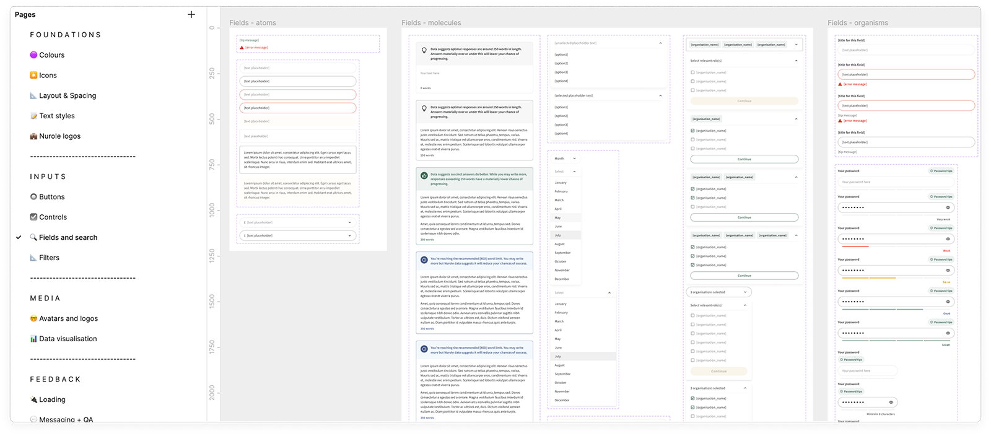This screenshot has width=991, height=436.
Task: Click Continue in the two-tag organisation card
Action: [x=744, y=217]
